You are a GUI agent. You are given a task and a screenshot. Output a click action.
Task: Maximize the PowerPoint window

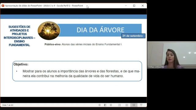tap(134, 5)
